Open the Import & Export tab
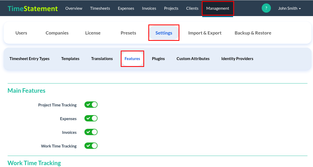The height and width of the screenshot is (167, 313). pos(205,33)
